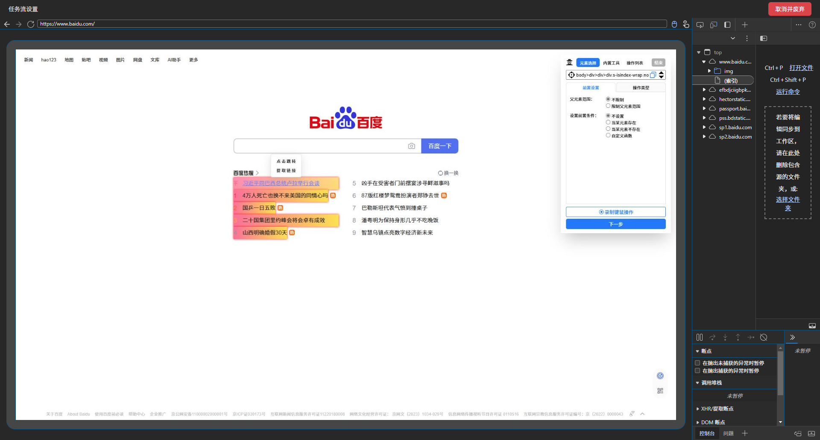Collapse the 断点 section
Viewport: 820px width, 440px height.
click(697, 351)
